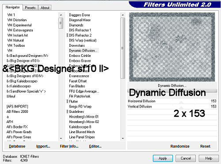Apply the Dynamic Diffusion filter
The width and height of the screenshot is (221, 164).
pyautogui.click(x=163, y=158)
